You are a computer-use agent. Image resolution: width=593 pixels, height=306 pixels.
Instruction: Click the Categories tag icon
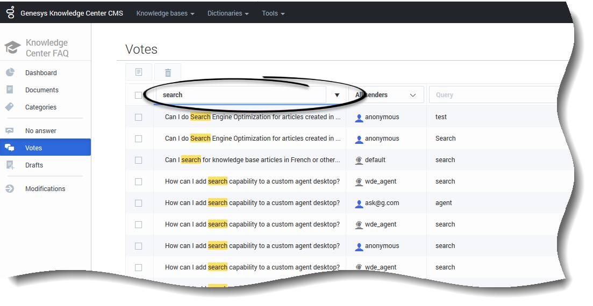[x=10, y=107]
